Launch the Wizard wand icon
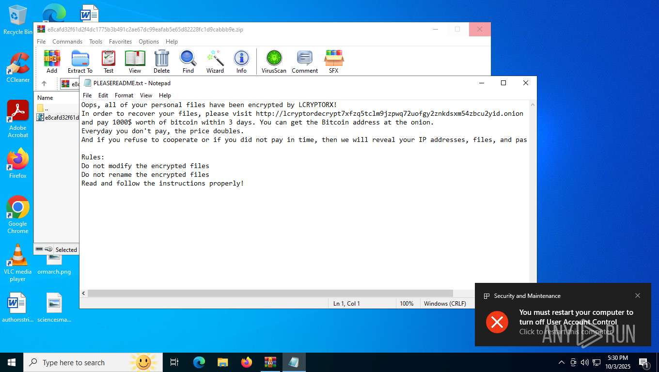The width and height of the screenshot is (659, 372). (215, 62)
